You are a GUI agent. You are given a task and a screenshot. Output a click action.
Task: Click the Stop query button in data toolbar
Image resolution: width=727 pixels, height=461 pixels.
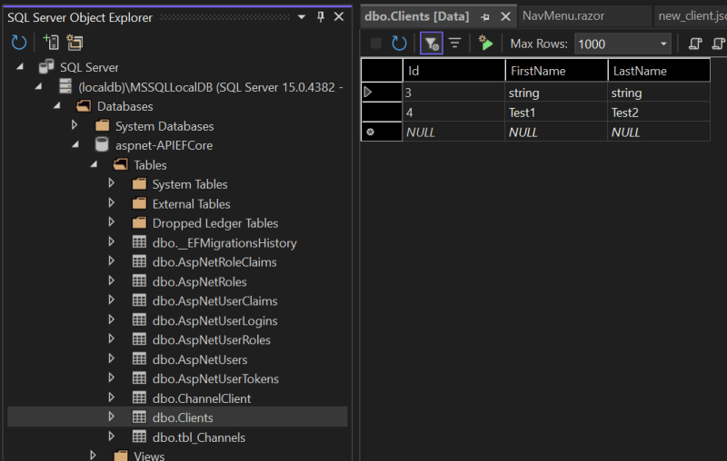376,44
